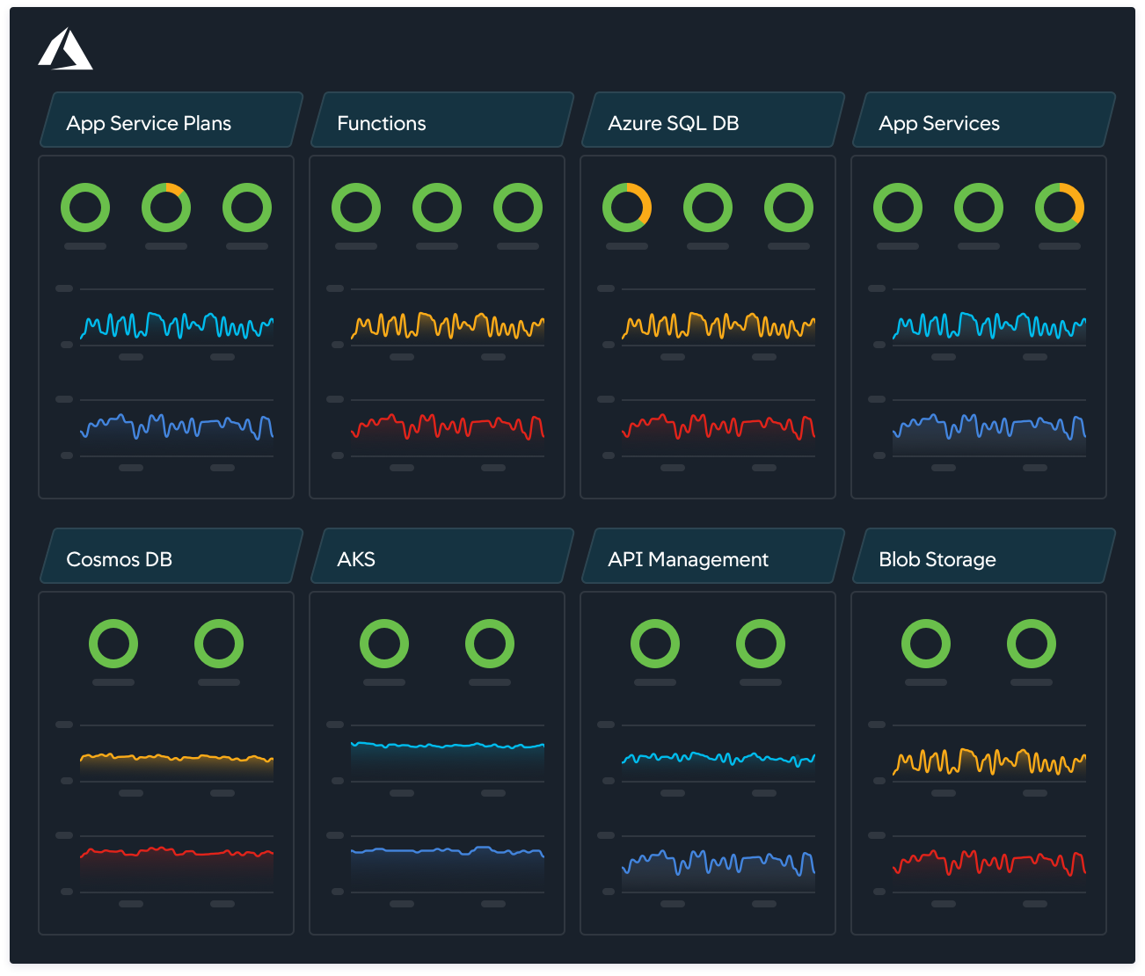Select left donut gauge in Blob Storage
This screenshot has height=976, width=1145.
tap(926, 644)
